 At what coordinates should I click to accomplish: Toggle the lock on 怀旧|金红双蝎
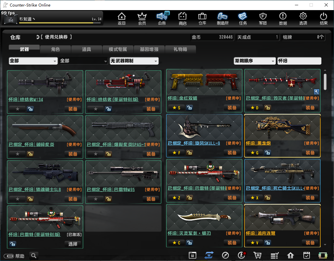(x=189, y=108)
